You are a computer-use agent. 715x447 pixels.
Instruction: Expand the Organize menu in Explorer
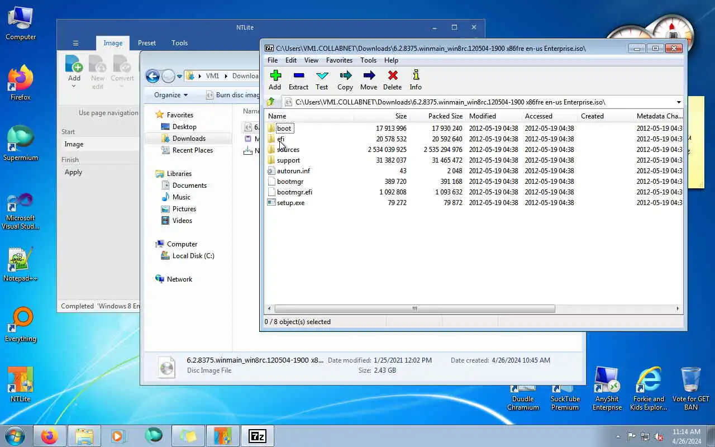(171, 95)
